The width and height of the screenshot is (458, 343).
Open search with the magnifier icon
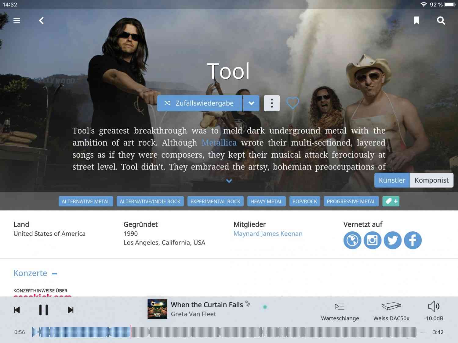(x=441, y=20)
